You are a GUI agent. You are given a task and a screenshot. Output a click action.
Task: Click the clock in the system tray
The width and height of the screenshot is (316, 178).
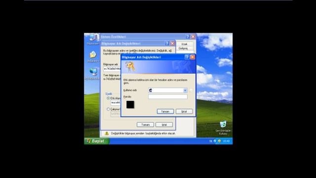point(226,141)
